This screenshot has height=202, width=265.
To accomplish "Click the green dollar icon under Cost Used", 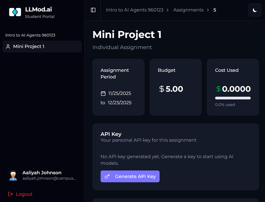I will pos(218,89).
